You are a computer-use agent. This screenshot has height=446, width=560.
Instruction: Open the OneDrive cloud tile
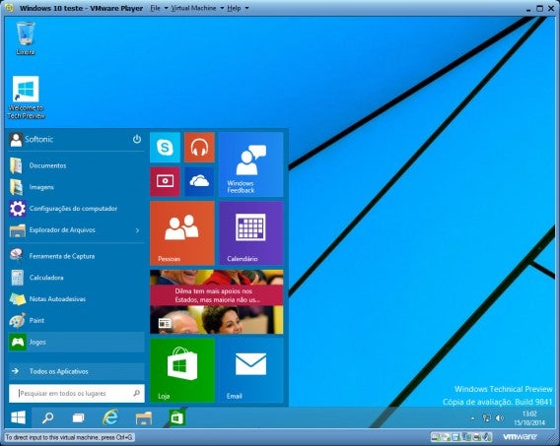[x=199, y=181]
